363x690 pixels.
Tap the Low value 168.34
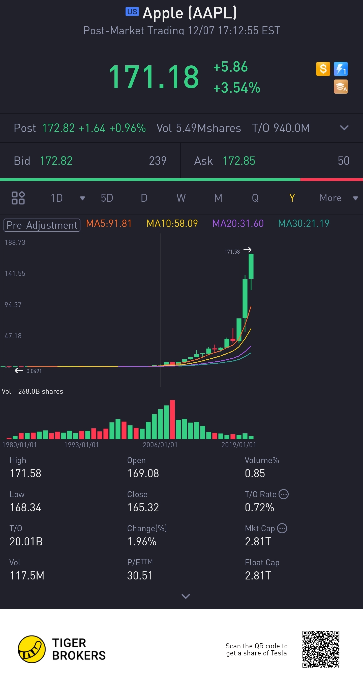click(x=25, y=507)
